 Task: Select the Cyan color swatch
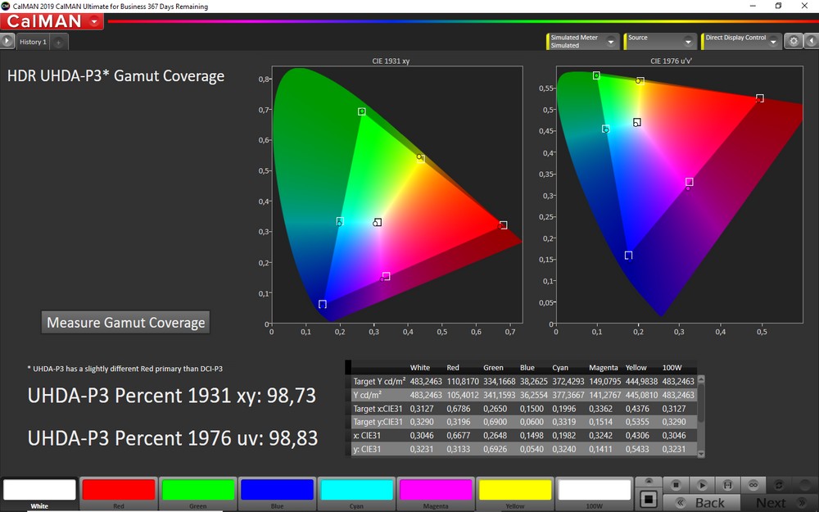click(x=356, y=490)
